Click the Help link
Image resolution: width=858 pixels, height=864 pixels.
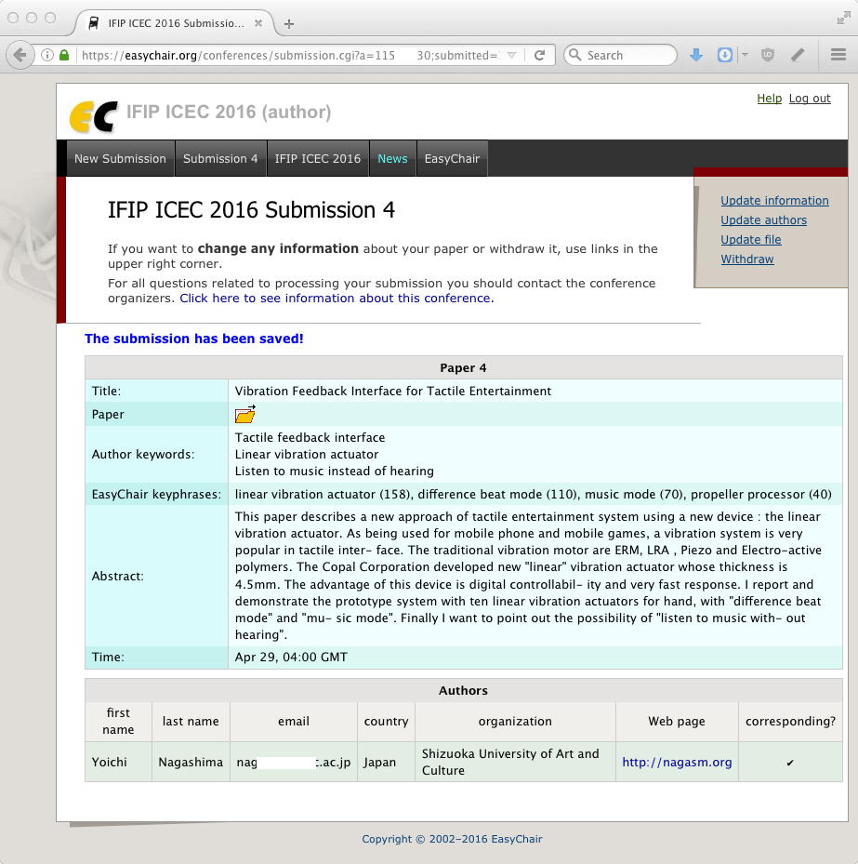point(770,99)
